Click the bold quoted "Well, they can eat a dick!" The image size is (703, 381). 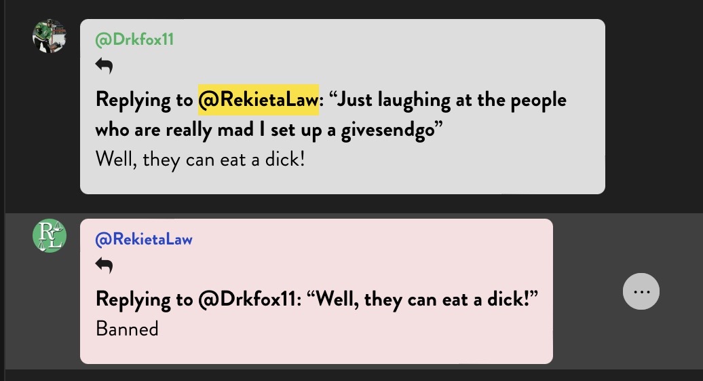point(423,300)
